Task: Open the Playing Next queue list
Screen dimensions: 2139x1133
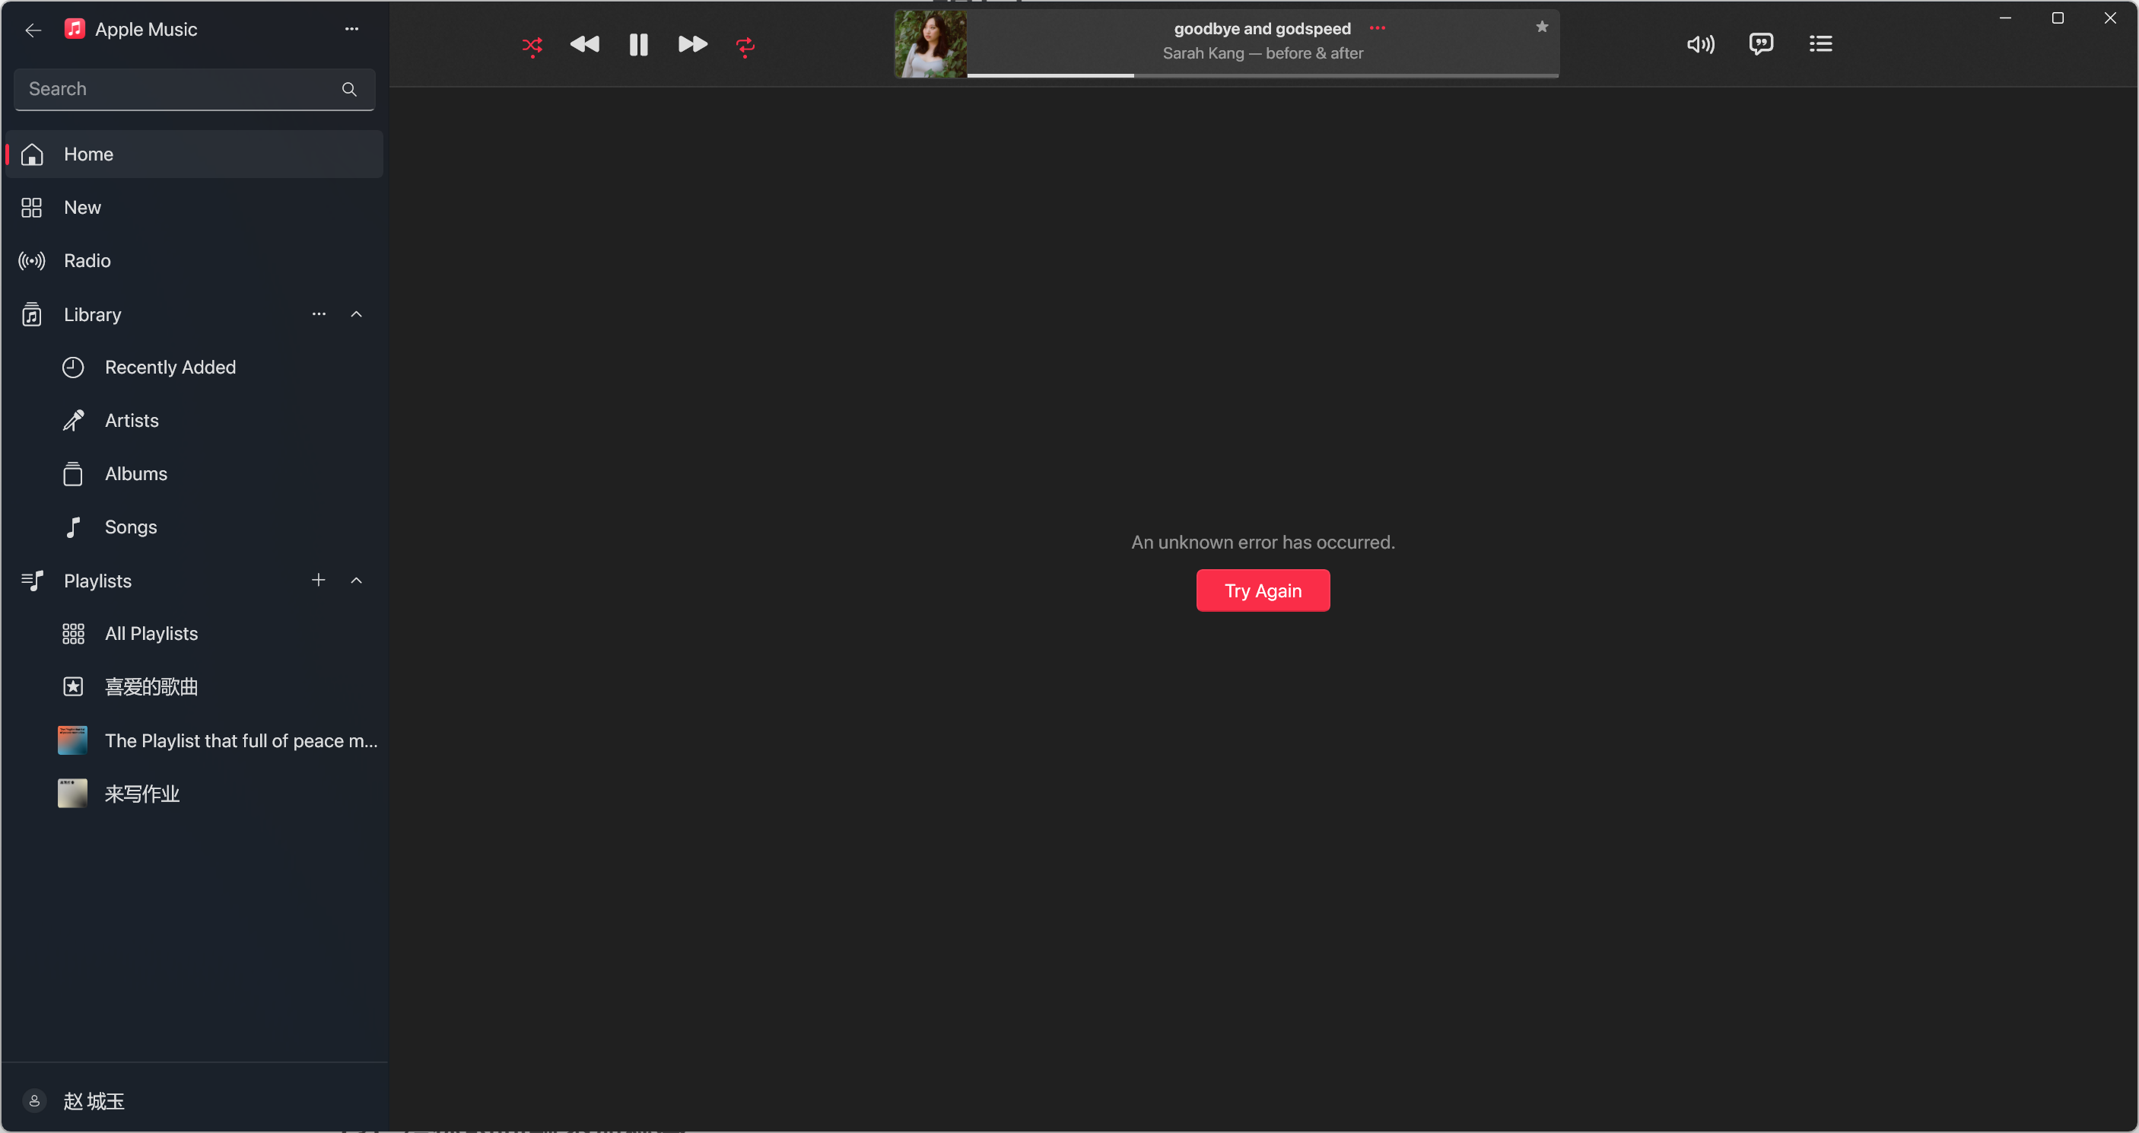Action: click(1820, 45)
